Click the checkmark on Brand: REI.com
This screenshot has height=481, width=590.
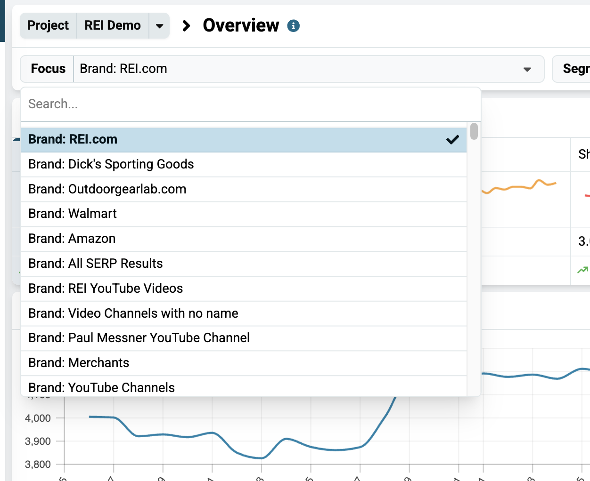point(452,140)
